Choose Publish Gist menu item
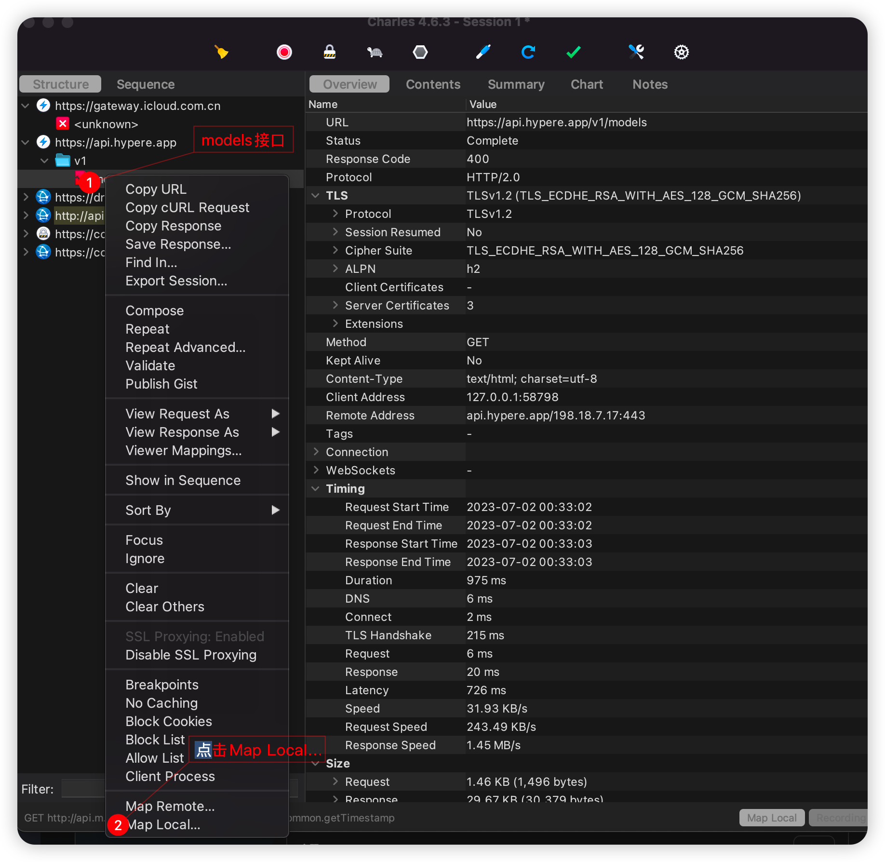Image resolution: width=885 pixels, height=862 pixels. 197,384
